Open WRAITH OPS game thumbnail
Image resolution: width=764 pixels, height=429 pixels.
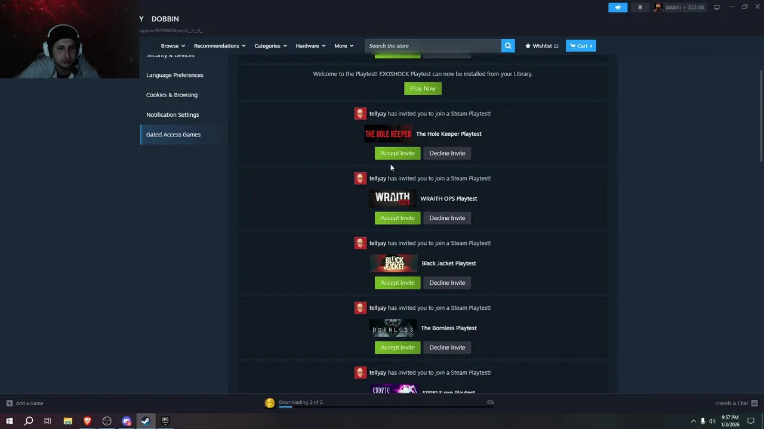(x=392, y=198)
